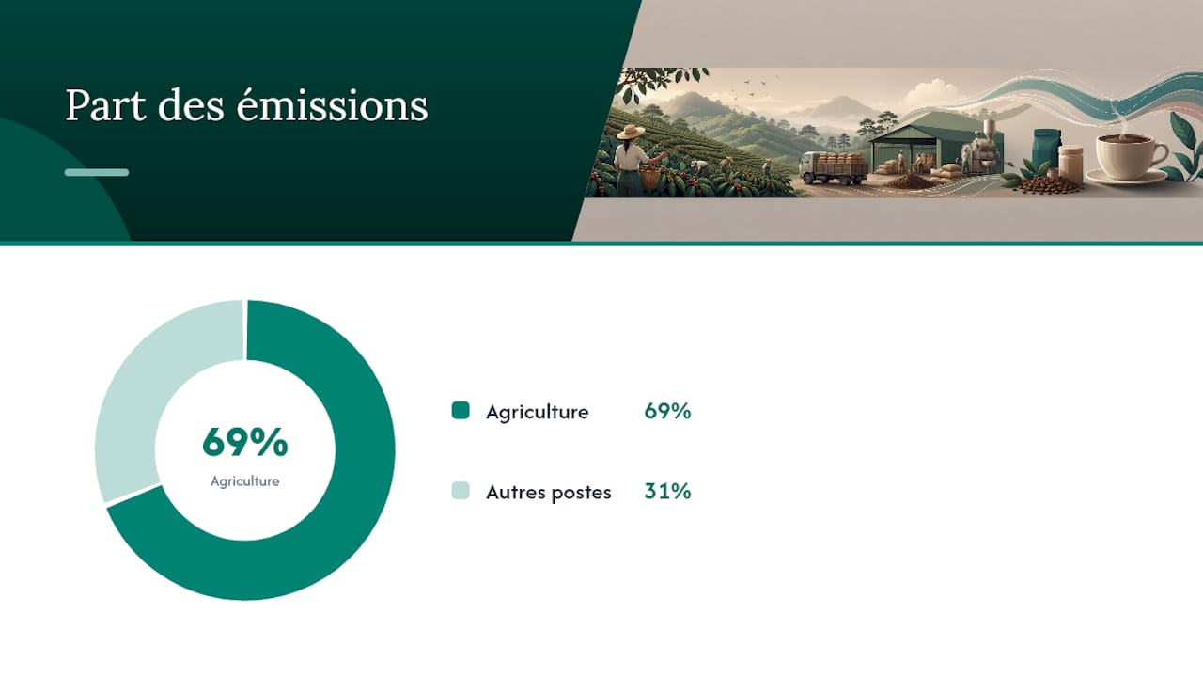Click the dark green Agriculture legend swatch
This screenshot has width=1203, height=677.
461,411
